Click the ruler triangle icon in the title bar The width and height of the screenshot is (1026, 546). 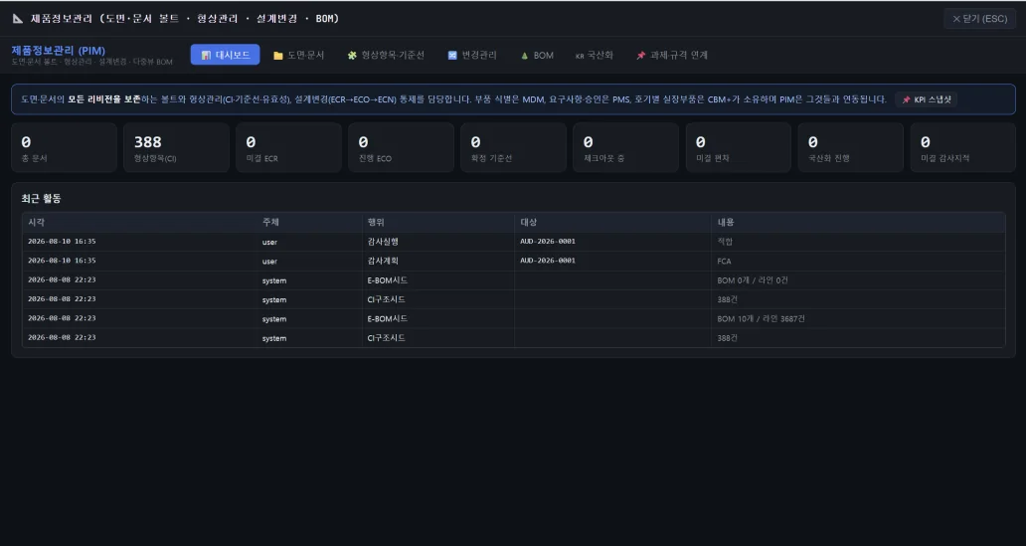tap(18, 18)
